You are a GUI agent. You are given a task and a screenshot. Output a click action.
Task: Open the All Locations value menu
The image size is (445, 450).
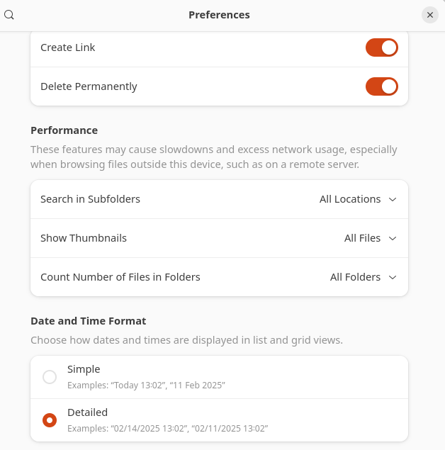point(350,199)
